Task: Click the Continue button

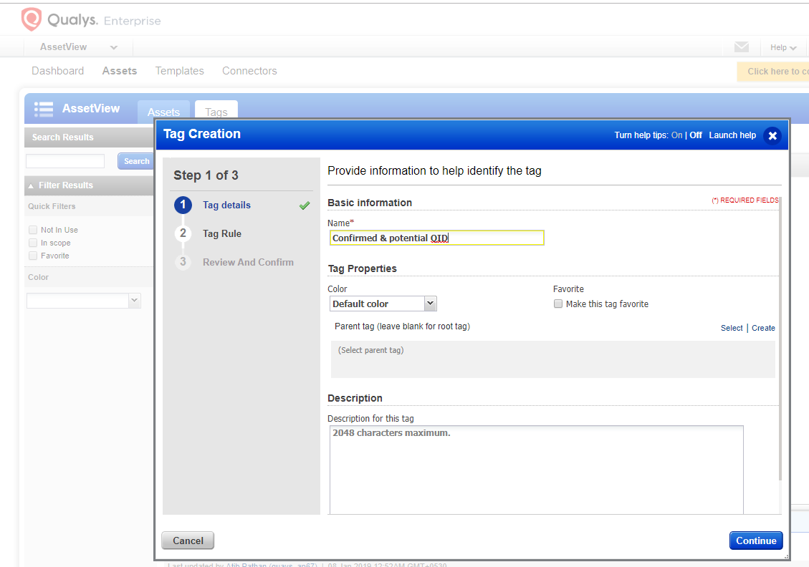Action: tap(756, 541)
